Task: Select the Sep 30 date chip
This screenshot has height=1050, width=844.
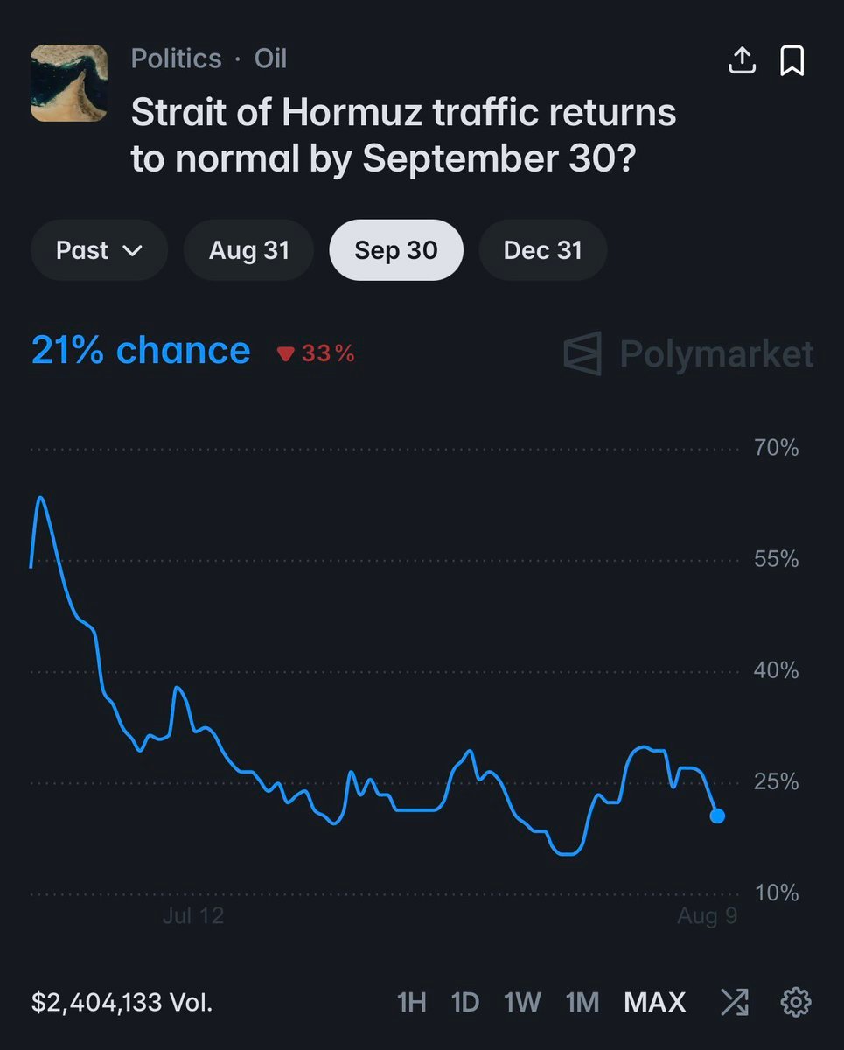Action: tap(396, 250)
